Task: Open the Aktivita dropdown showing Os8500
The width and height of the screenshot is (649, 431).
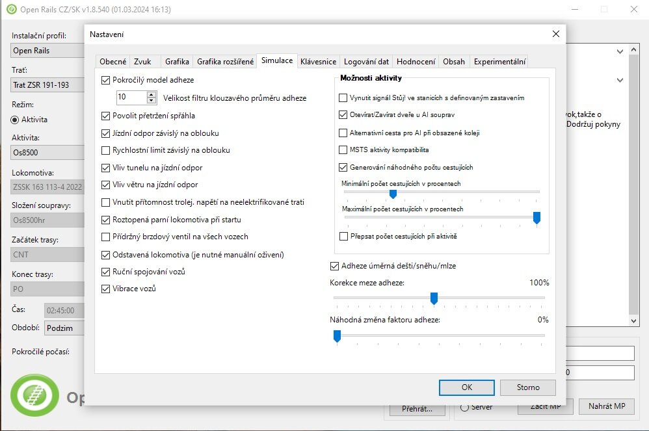Action: (x=47, y=152)
